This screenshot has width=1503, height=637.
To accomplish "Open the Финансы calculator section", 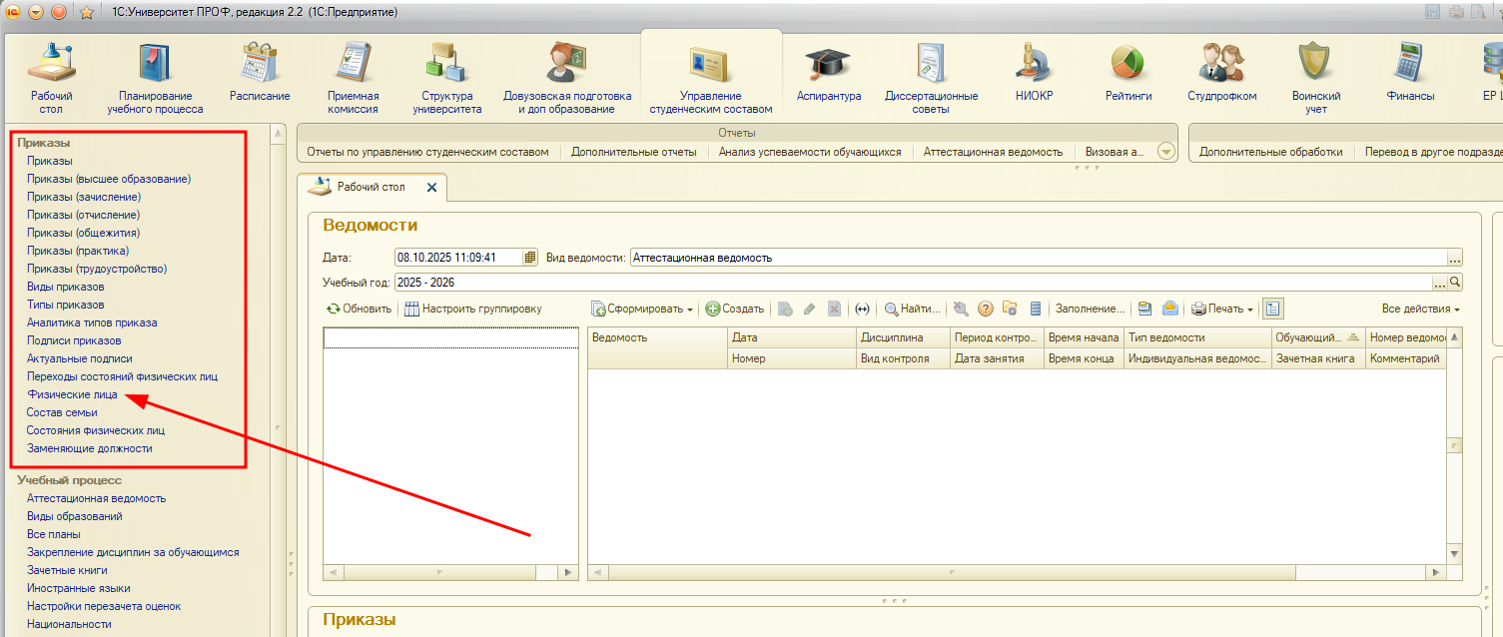I will click(x=1410, y=63).
